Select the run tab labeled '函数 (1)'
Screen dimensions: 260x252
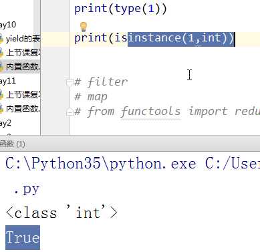(x=12, y=144)
